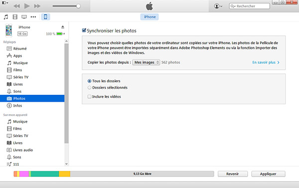Switch to the iPhone tab at top
This screenshot has width=299, height=188.
tap(149, 17)
